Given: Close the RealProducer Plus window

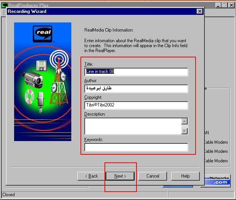Looking at the screenshot, I should [x=231, y=5].
